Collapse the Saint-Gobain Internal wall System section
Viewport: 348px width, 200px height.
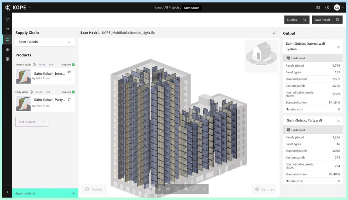pyautogui.click(x=338, y=47)
